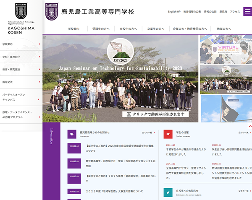Click the purple tag icon for 鹿児島高専からのお知らせ

point(72,134)
